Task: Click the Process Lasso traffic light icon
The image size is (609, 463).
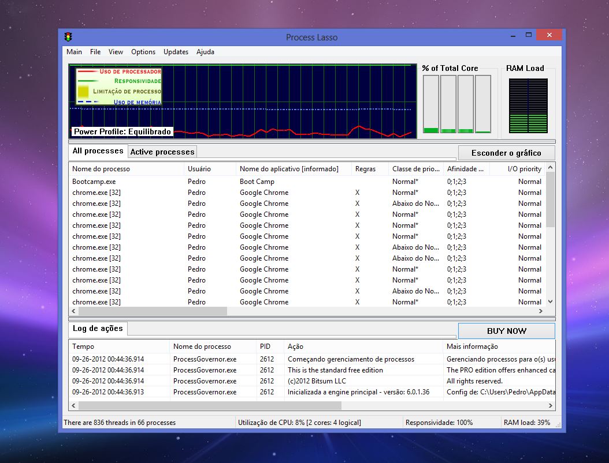Action: (68, 36)
